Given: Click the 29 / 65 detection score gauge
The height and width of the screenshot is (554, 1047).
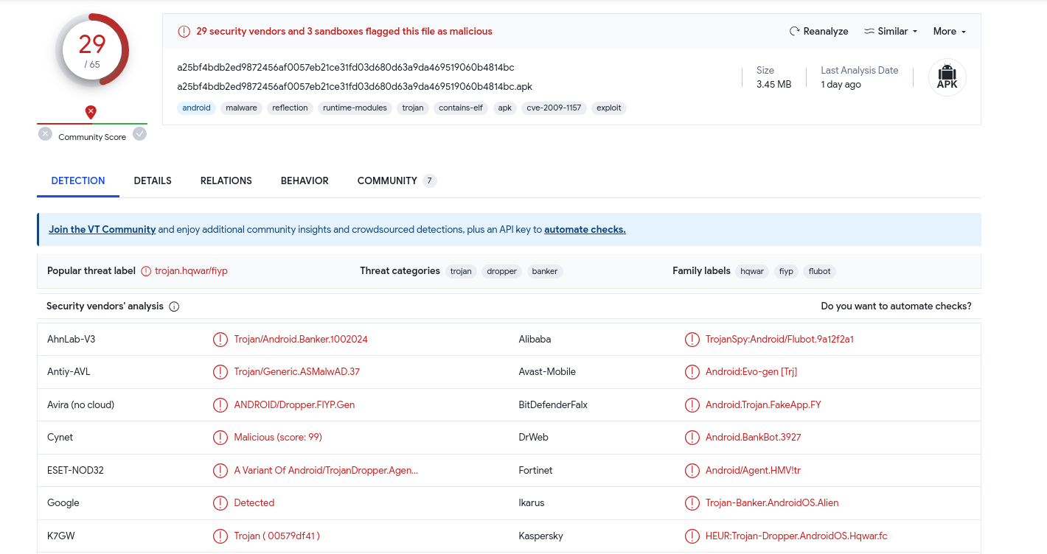Looking at the screenshot, I should tap(92, 50).
